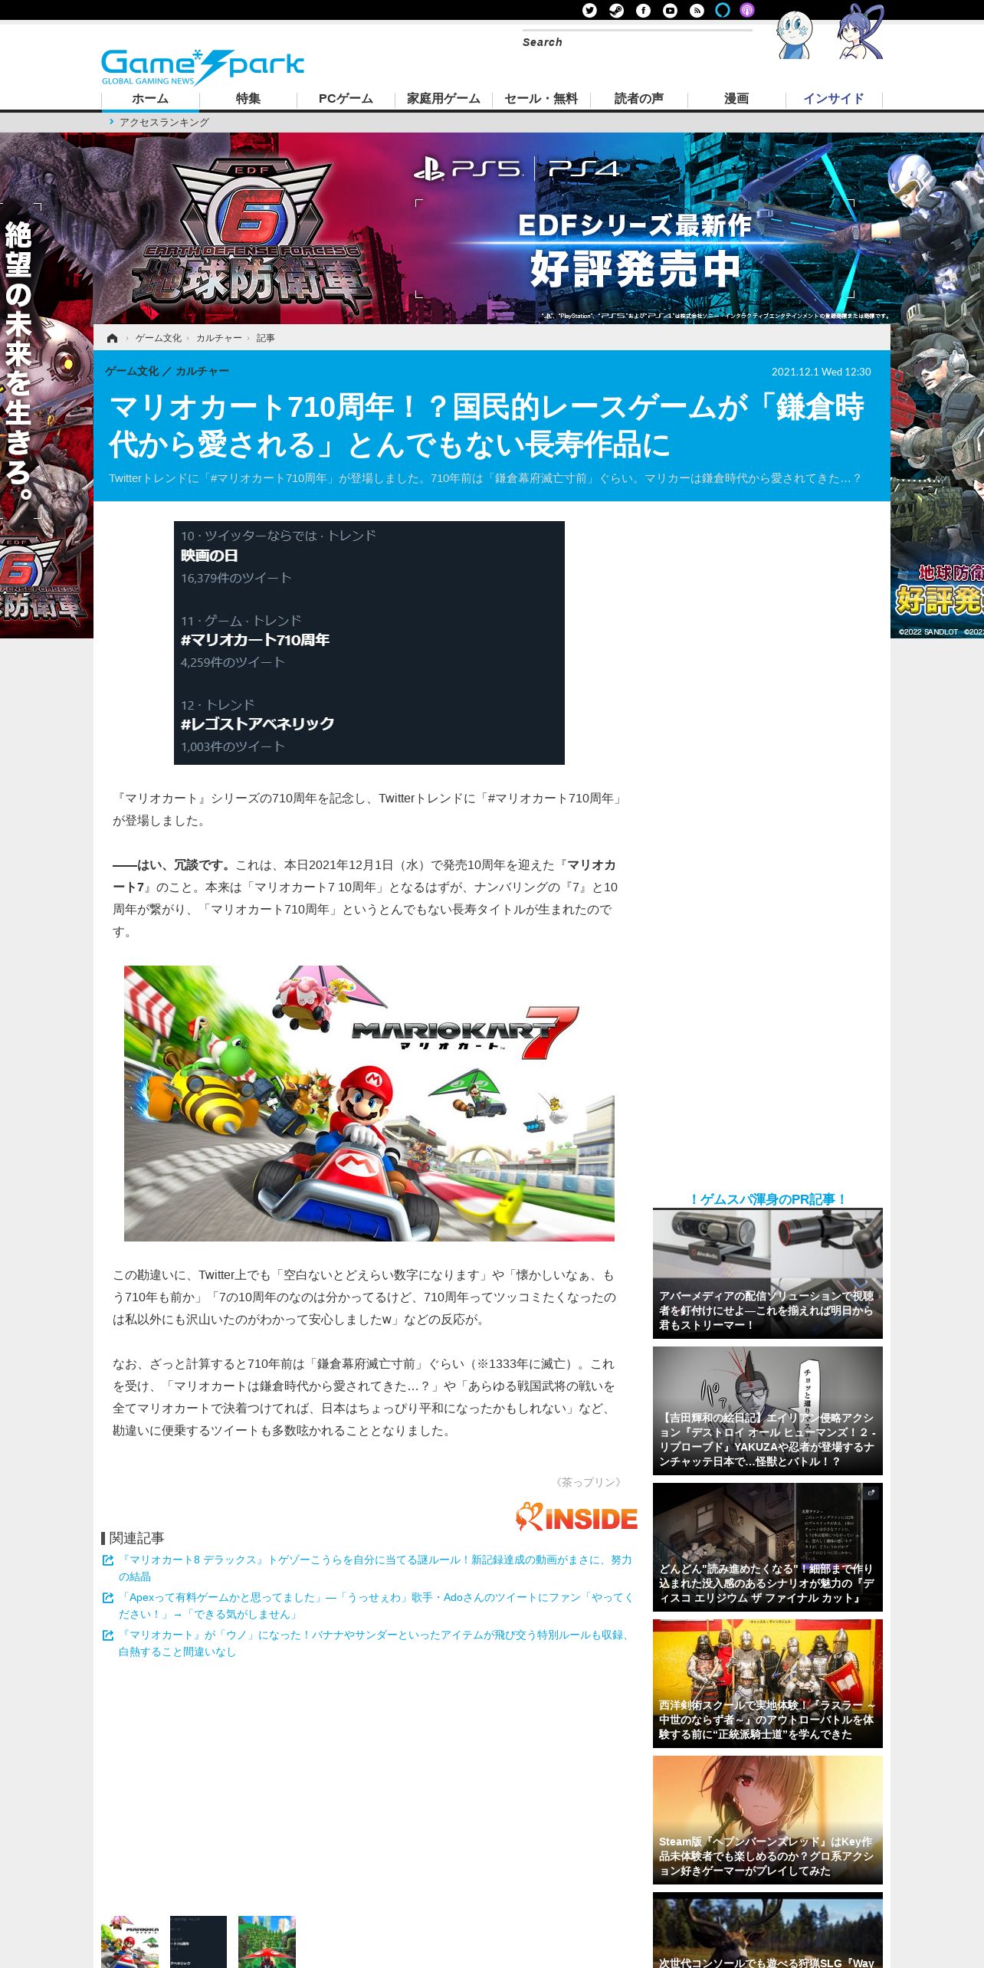Open 次世代コンソール 狩猟SLG PR card

(768, 1930)
